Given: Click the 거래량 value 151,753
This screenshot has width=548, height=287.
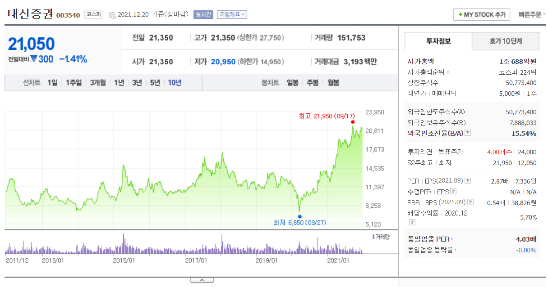Looking at the screenshot, I should pyautogui.click(x=351, y=38).
